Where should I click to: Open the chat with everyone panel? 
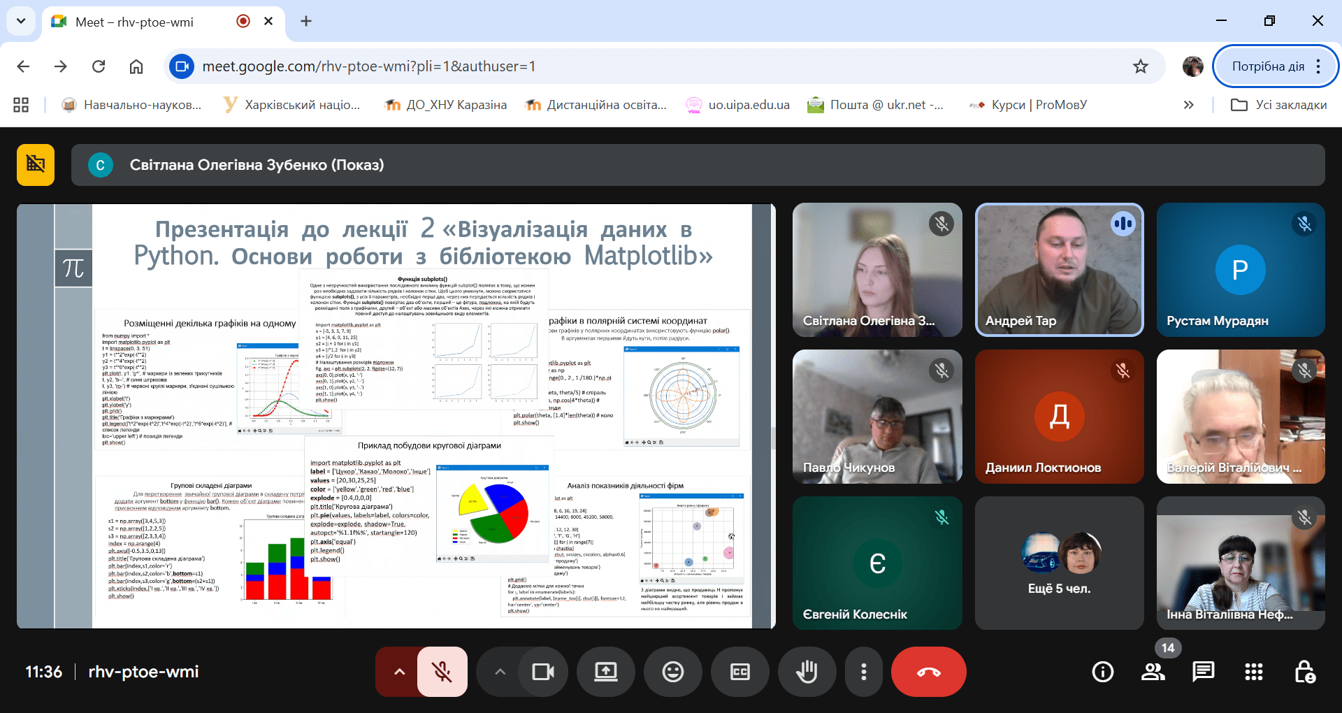click(x=1203, y=672)
